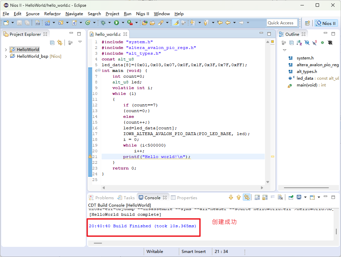Show previous console item with up arrow
Viewport: 341px width, 257px height.
click(239, 197)
